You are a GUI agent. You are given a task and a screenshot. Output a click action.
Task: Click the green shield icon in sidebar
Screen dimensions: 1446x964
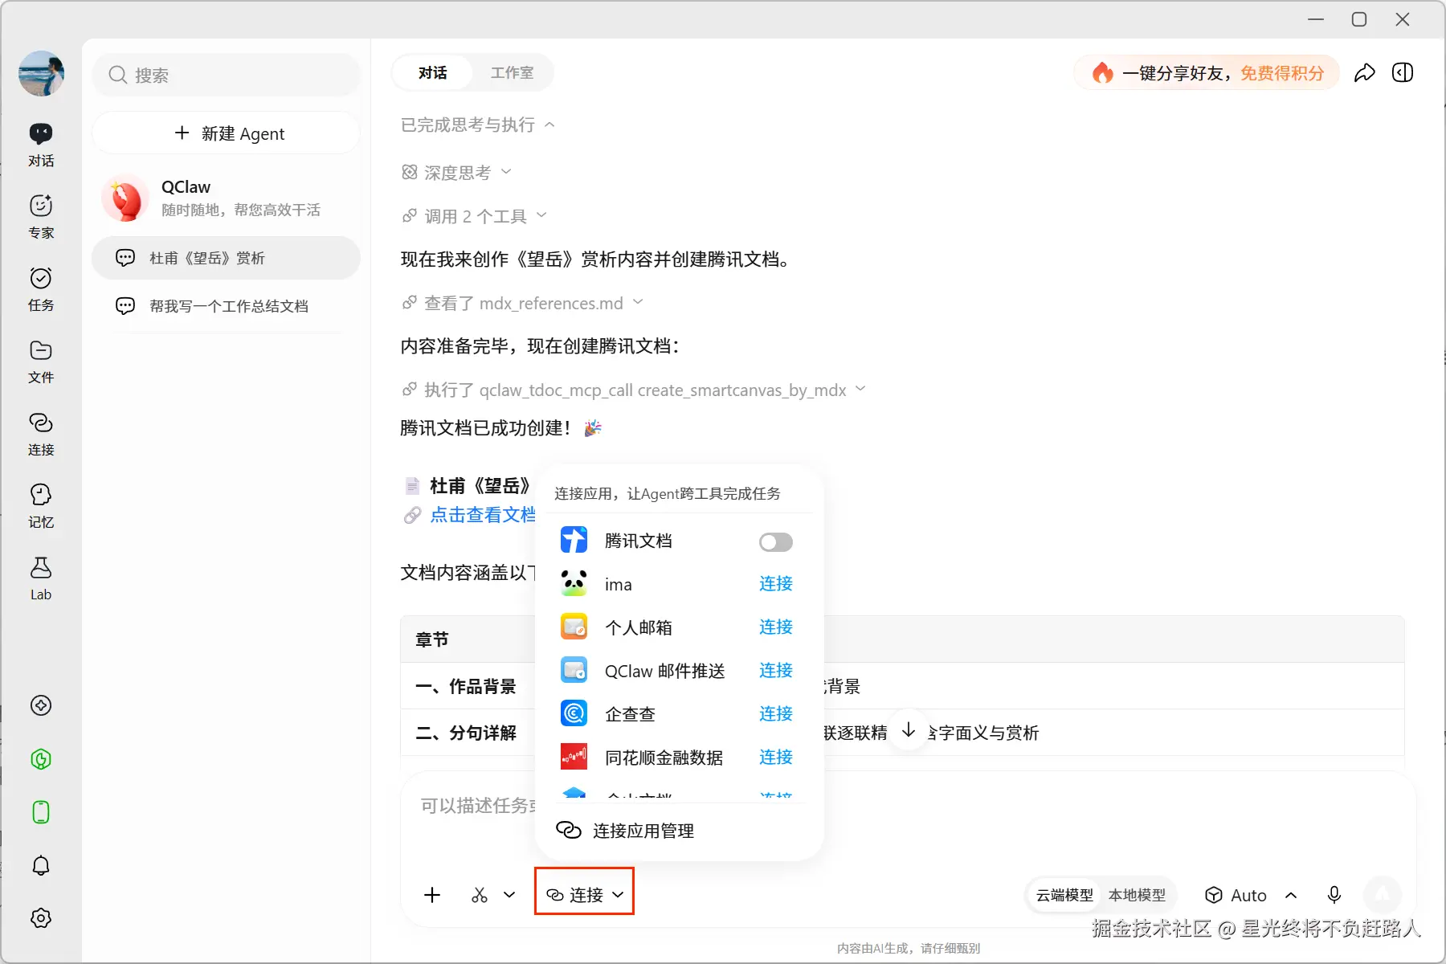pos(41,759)
